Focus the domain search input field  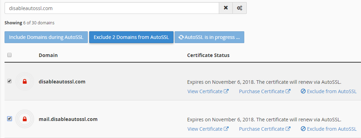pyautogui.click(x=112, y=8)
